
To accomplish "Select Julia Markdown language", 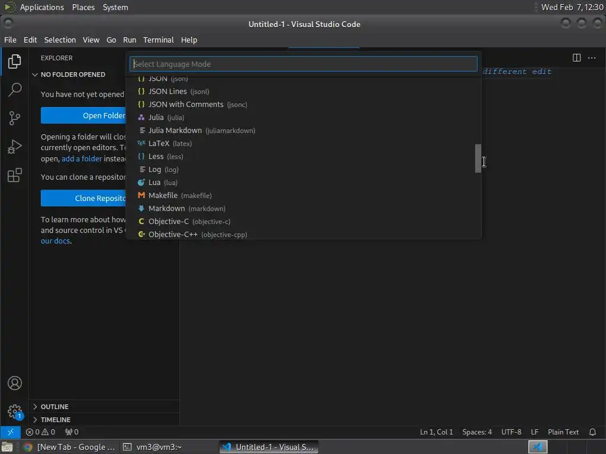I will (x=304, y=131).
